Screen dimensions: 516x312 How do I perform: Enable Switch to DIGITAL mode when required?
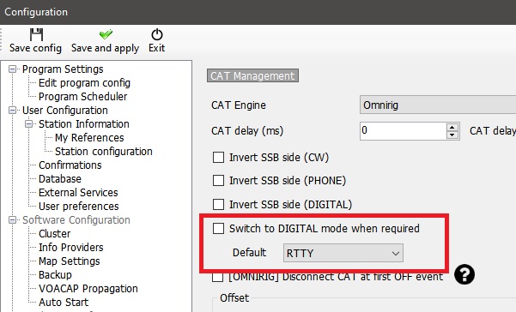pos(218,228)
